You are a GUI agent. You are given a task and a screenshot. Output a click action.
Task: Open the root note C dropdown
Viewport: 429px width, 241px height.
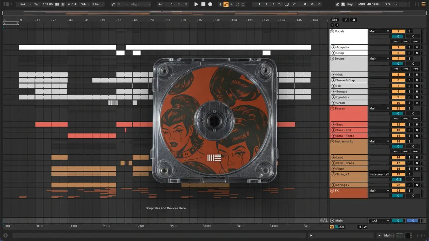coord(122,4)
